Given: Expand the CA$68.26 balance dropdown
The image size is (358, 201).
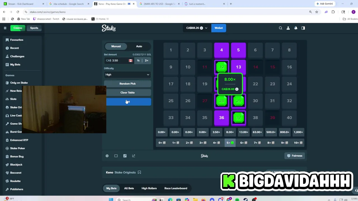Looking at the screenshot, I should coord(197,28).
